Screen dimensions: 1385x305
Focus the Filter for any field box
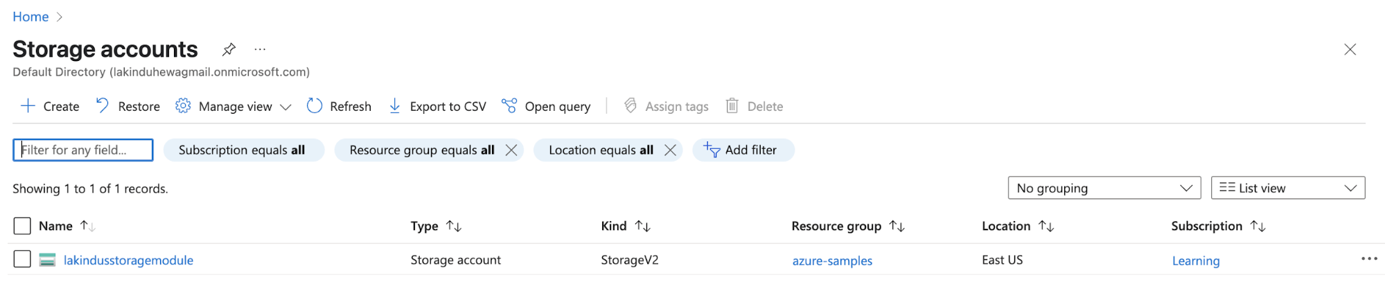pyautogui.click(x=83, y=150)
